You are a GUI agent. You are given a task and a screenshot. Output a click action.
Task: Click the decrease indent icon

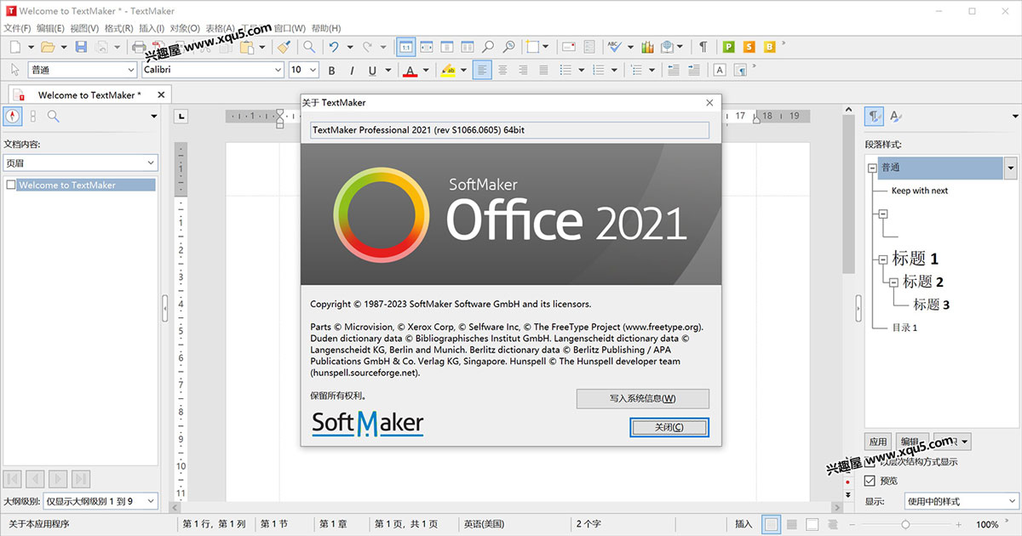coord(674,70)
